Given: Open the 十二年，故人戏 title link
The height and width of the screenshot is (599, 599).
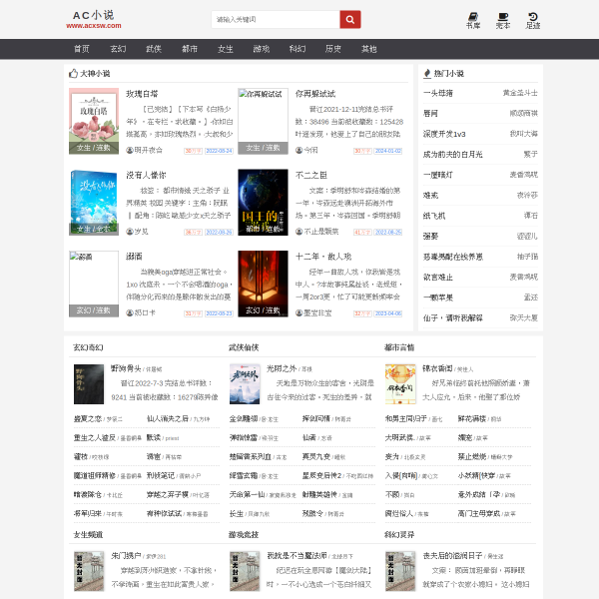Looking at the screenshot, I should click(x=323, y=257).
